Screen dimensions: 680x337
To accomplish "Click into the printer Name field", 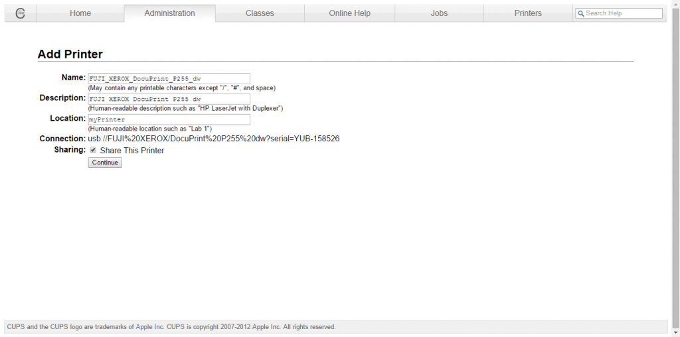I will (x=169, y=78).
